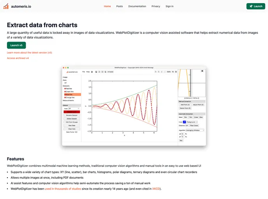This screenshot has height=199, width=268.
Task: Click the Distance input field
Action: (x=187, y=126)
